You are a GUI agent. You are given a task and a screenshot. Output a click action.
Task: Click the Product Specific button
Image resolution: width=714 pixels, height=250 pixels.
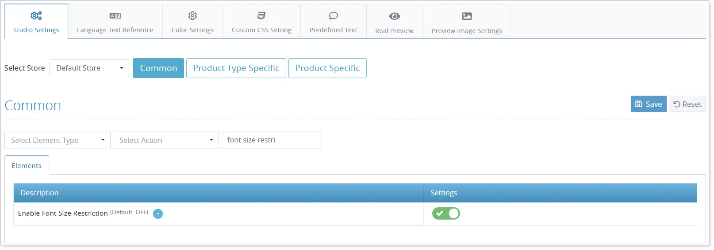[327, 68]
